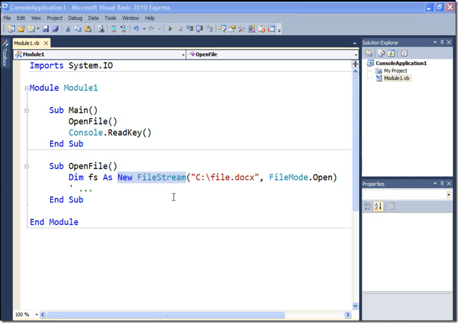Click the editor split-window handle
The width and height of the screenshot is (458, 323).
click(x=355, y=64)
